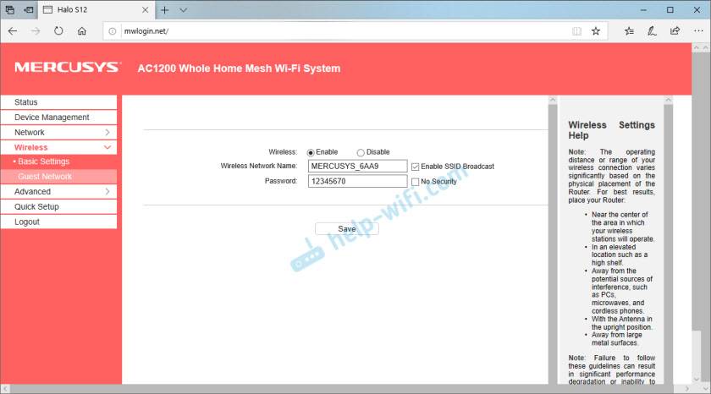Viewport: 711px width, 394px height.
Task: Share this page icon
Action: coord(675,30)
